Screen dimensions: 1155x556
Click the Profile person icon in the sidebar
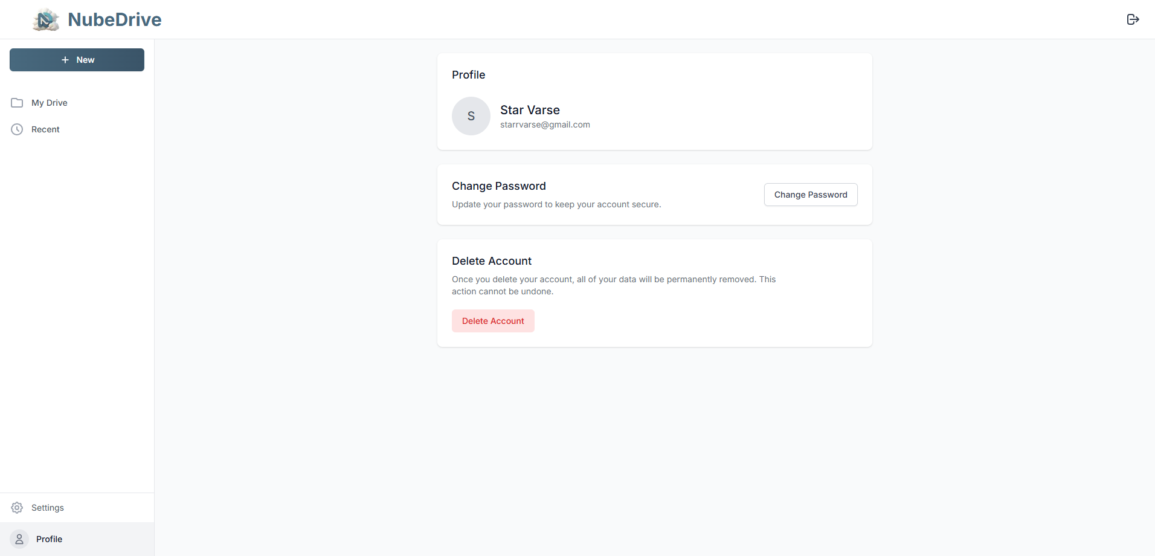pos(19,539)
